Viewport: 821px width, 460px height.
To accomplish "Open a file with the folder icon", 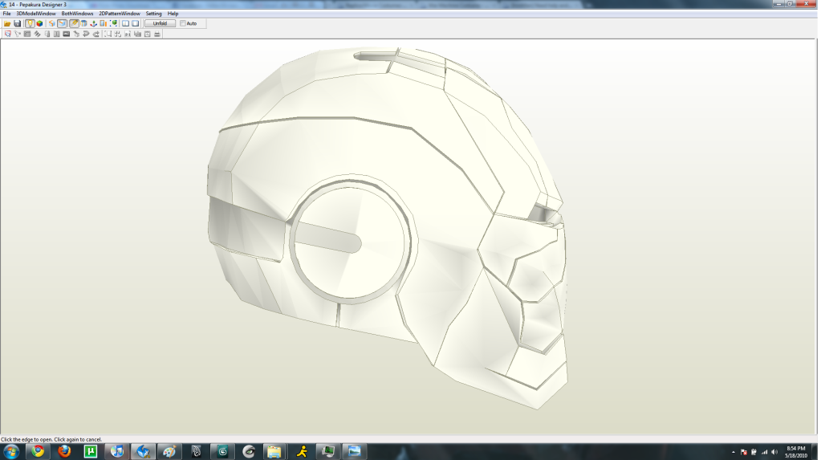I will (x=7, y=23).
